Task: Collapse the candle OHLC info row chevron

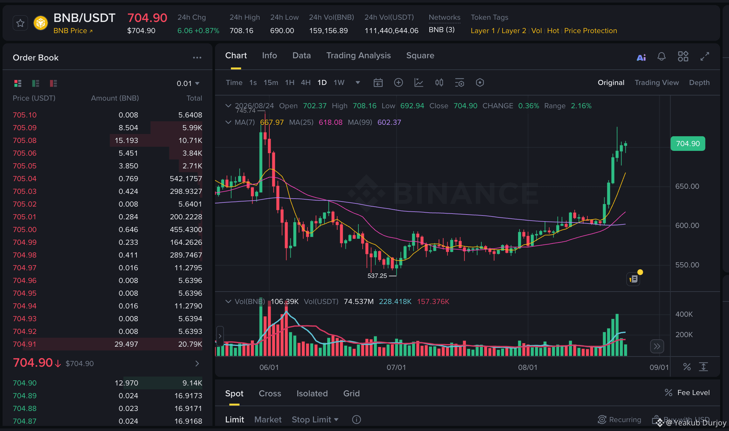Action: click(x=228, y=106)
